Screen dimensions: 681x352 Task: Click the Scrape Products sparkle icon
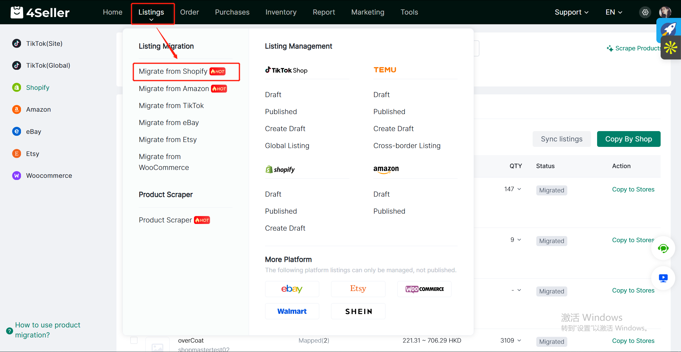tap(610, 48)
